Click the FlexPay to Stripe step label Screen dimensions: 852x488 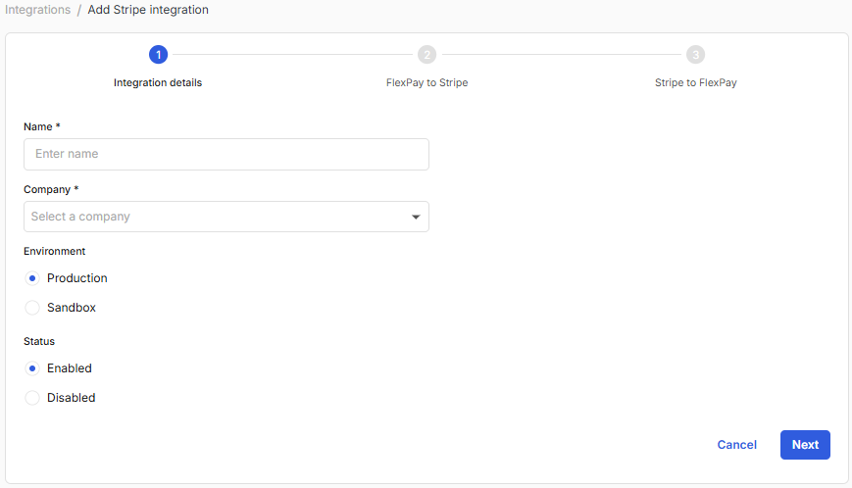[x=427, y=82]
